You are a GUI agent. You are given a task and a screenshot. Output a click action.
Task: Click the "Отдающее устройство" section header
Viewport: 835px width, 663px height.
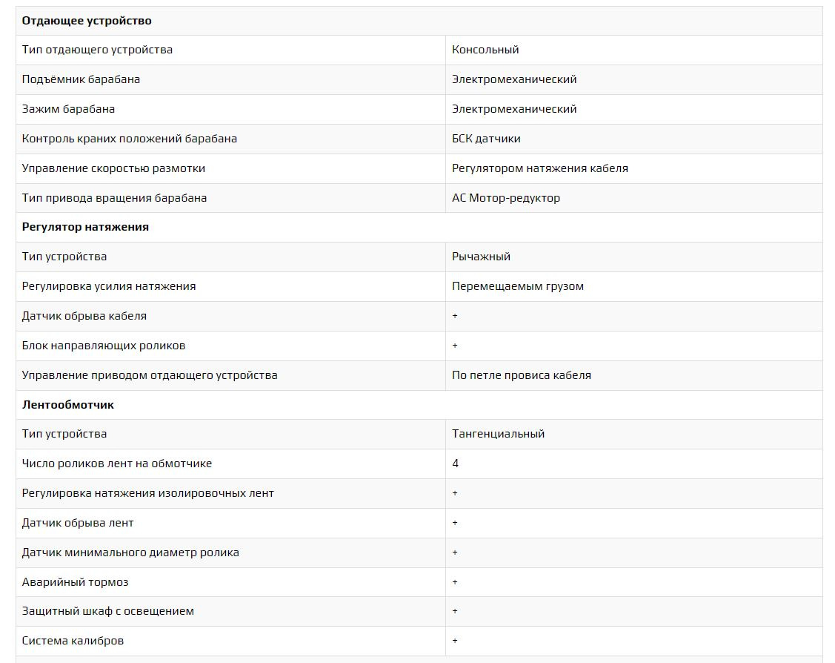coord(87,21)
